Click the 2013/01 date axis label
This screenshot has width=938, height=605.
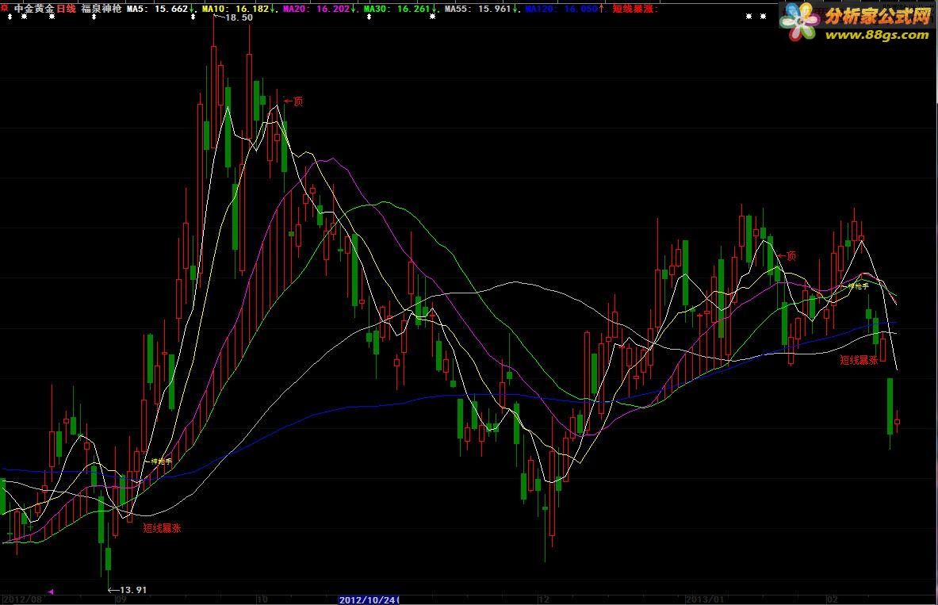coord(706,599)
